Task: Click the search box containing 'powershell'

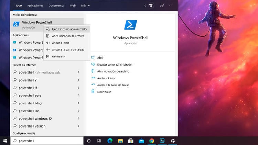Action: point(48,141)
